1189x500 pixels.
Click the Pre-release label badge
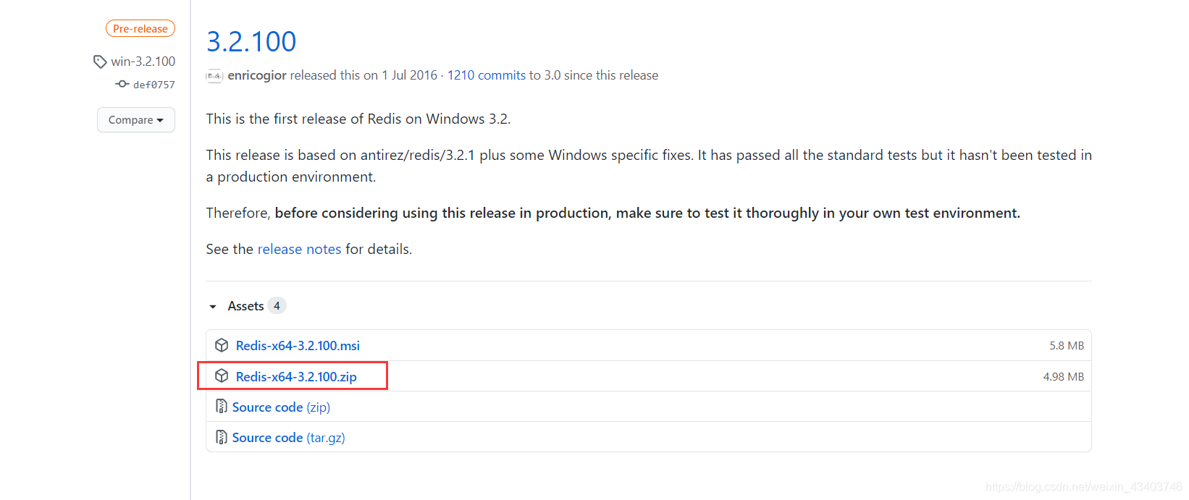[140, 29]
